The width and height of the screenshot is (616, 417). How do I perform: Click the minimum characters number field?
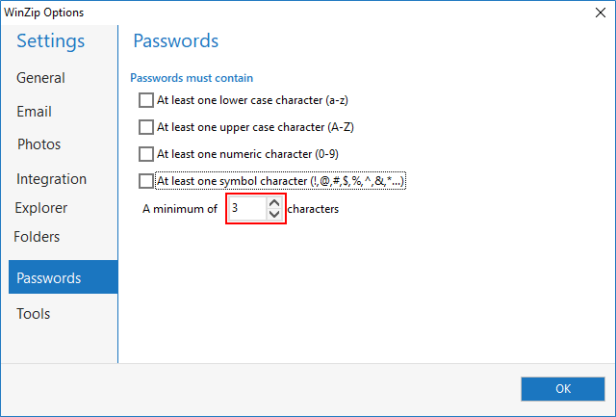(246, 208)
